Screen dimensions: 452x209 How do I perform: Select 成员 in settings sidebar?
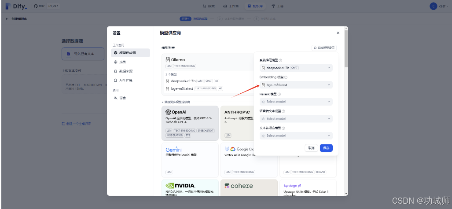tap(130, 62)
